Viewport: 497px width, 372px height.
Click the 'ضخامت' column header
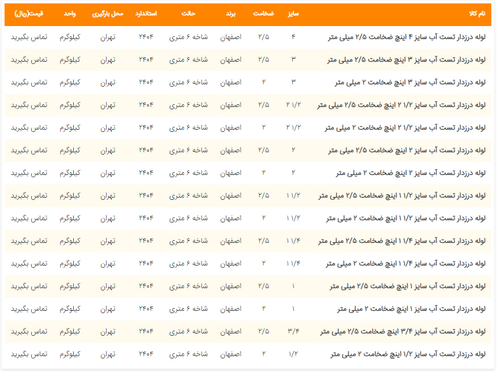pos(263,14)
